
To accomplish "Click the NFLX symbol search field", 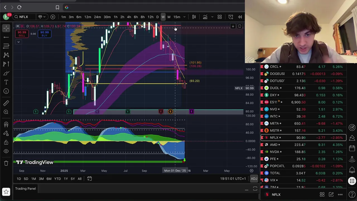I will tap(24, 17).
